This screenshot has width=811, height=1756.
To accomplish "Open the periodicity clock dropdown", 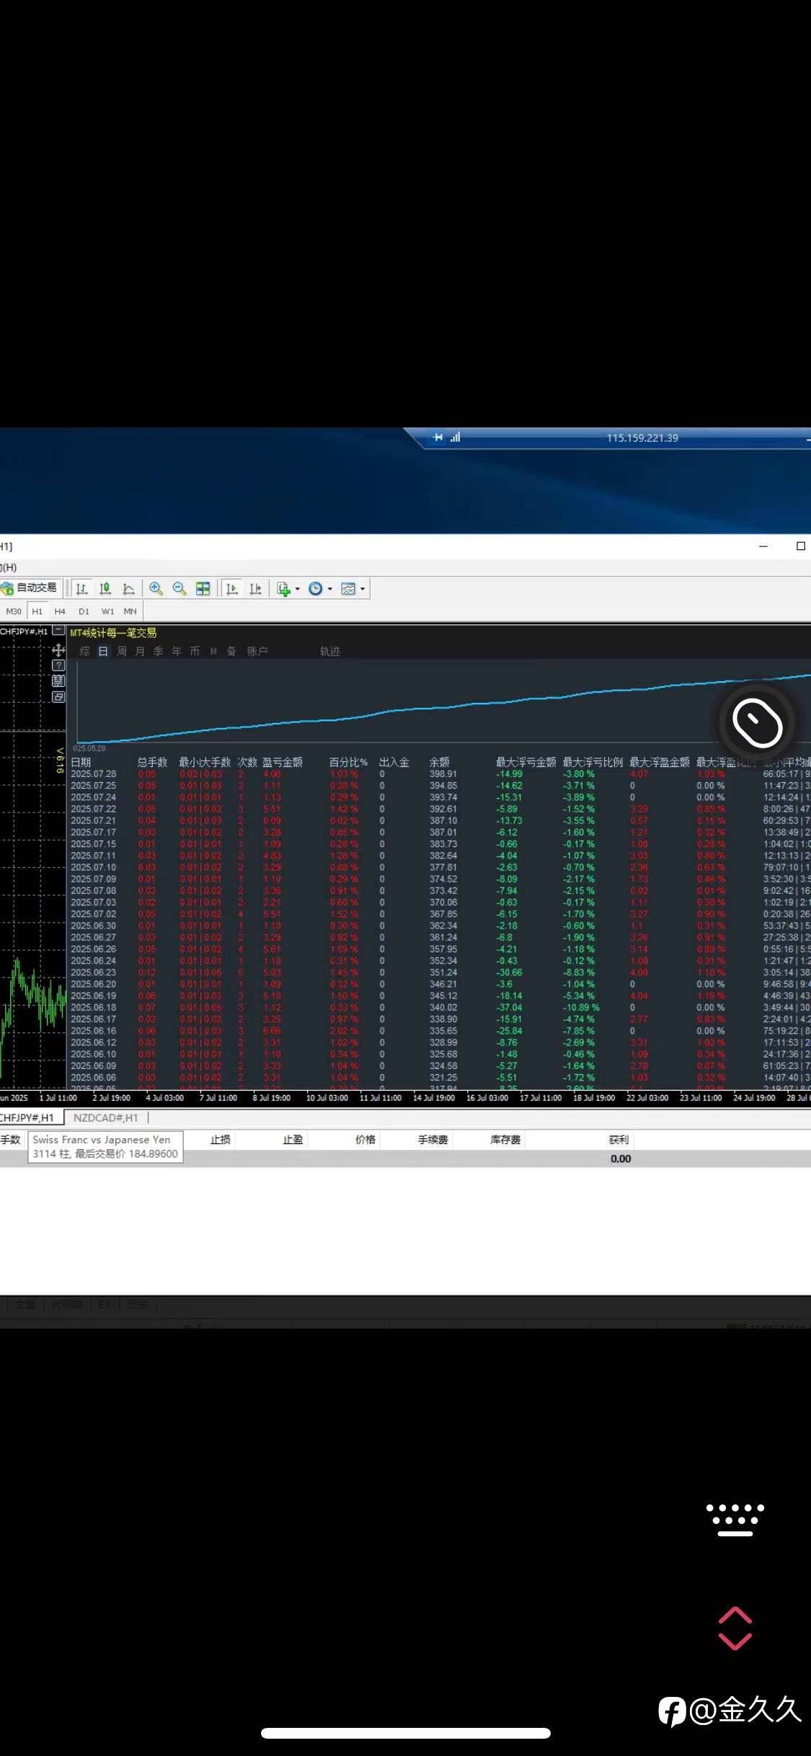I will [320, 589].
